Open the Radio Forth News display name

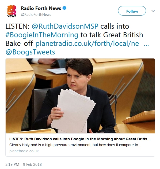click(x=41, y=8)
